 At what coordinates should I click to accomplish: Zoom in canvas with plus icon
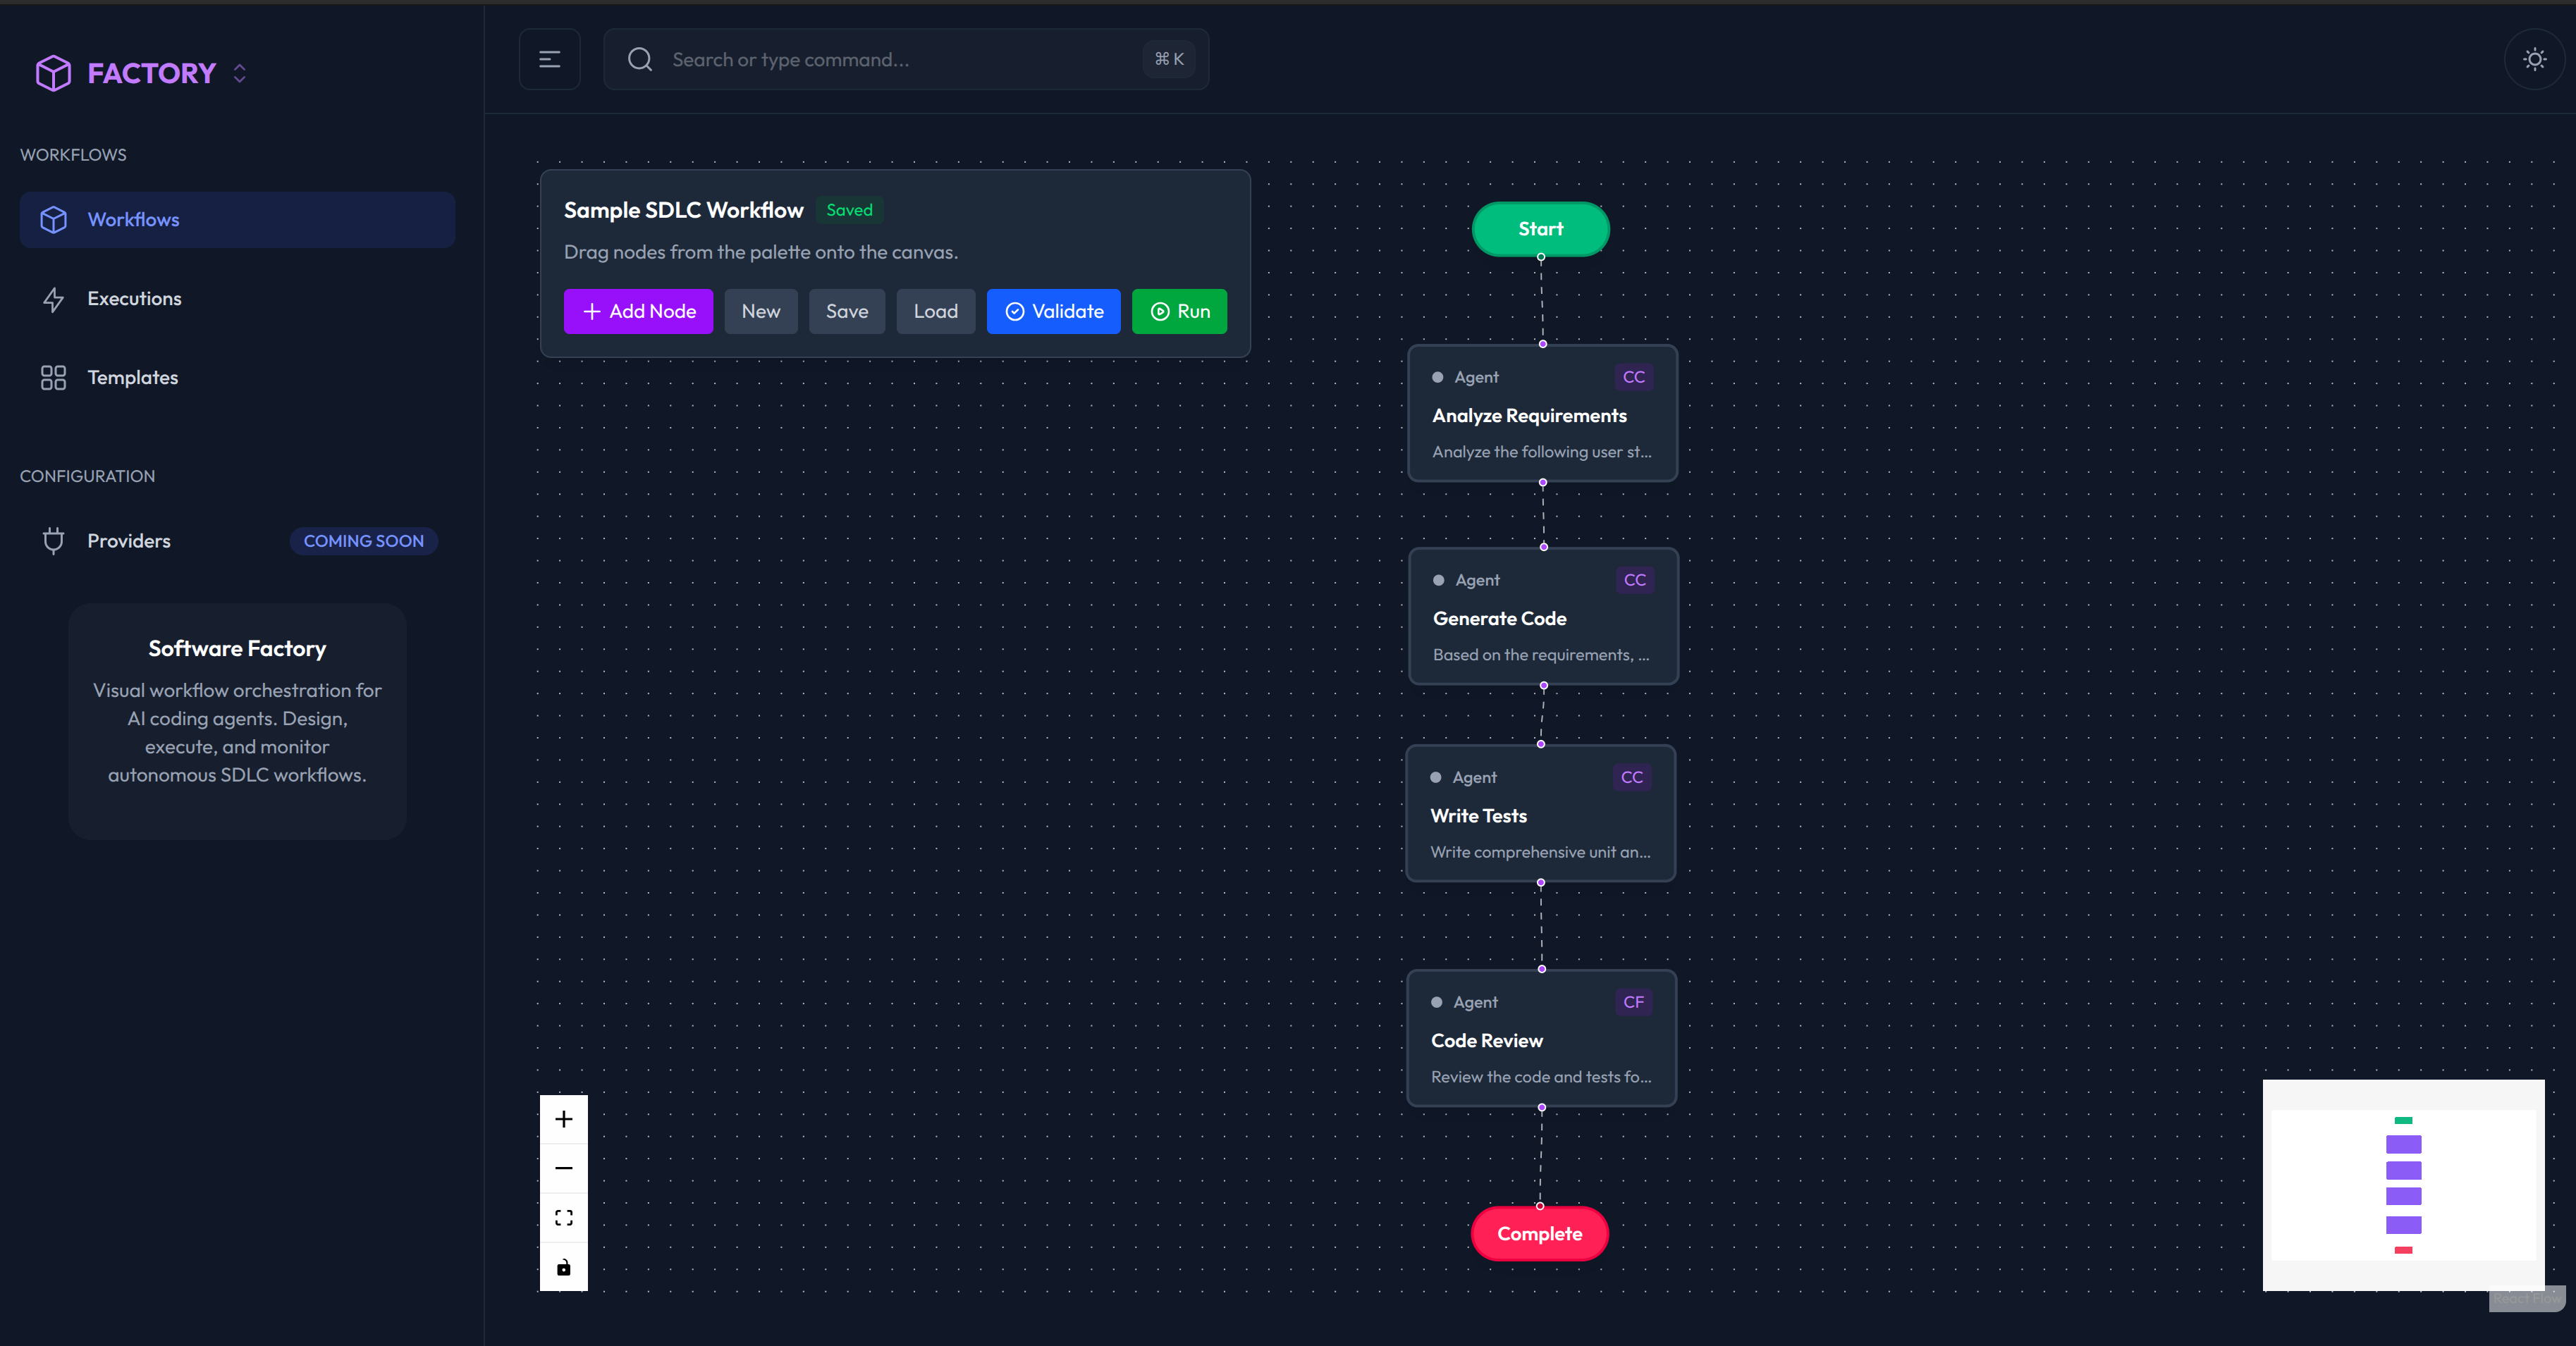pos(564,1119)
